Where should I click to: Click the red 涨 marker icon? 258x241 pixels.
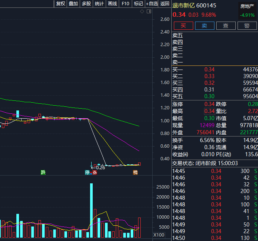[x=95, y=173]
